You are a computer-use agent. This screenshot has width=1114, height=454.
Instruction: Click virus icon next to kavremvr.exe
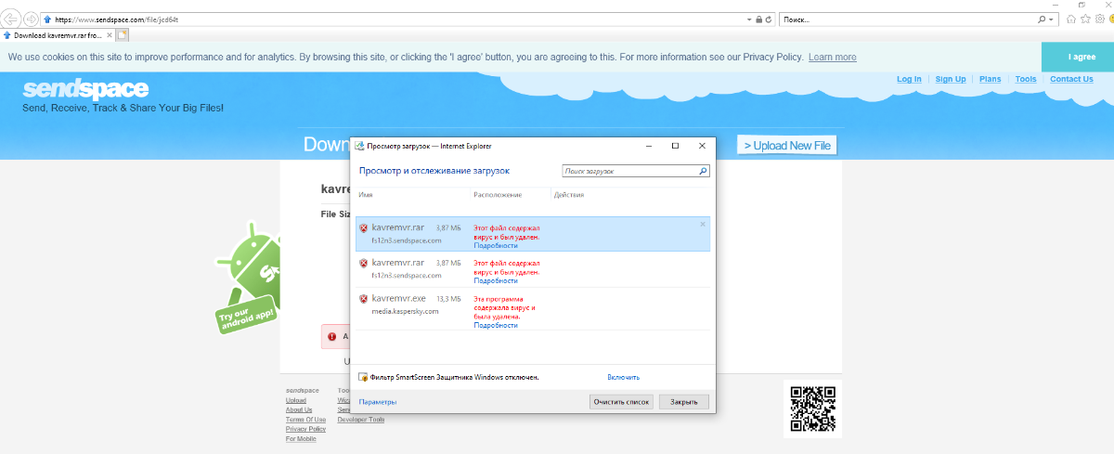[x=364, y=298]
